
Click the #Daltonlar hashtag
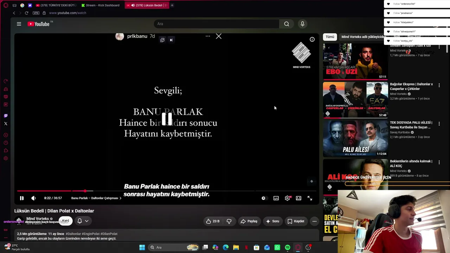73,234
